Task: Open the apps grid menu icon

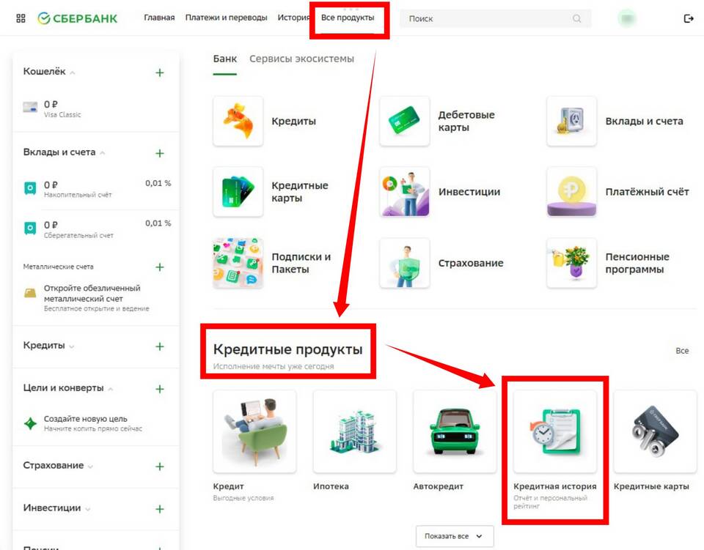Action: pyautogui.click(x=21, y=18)
